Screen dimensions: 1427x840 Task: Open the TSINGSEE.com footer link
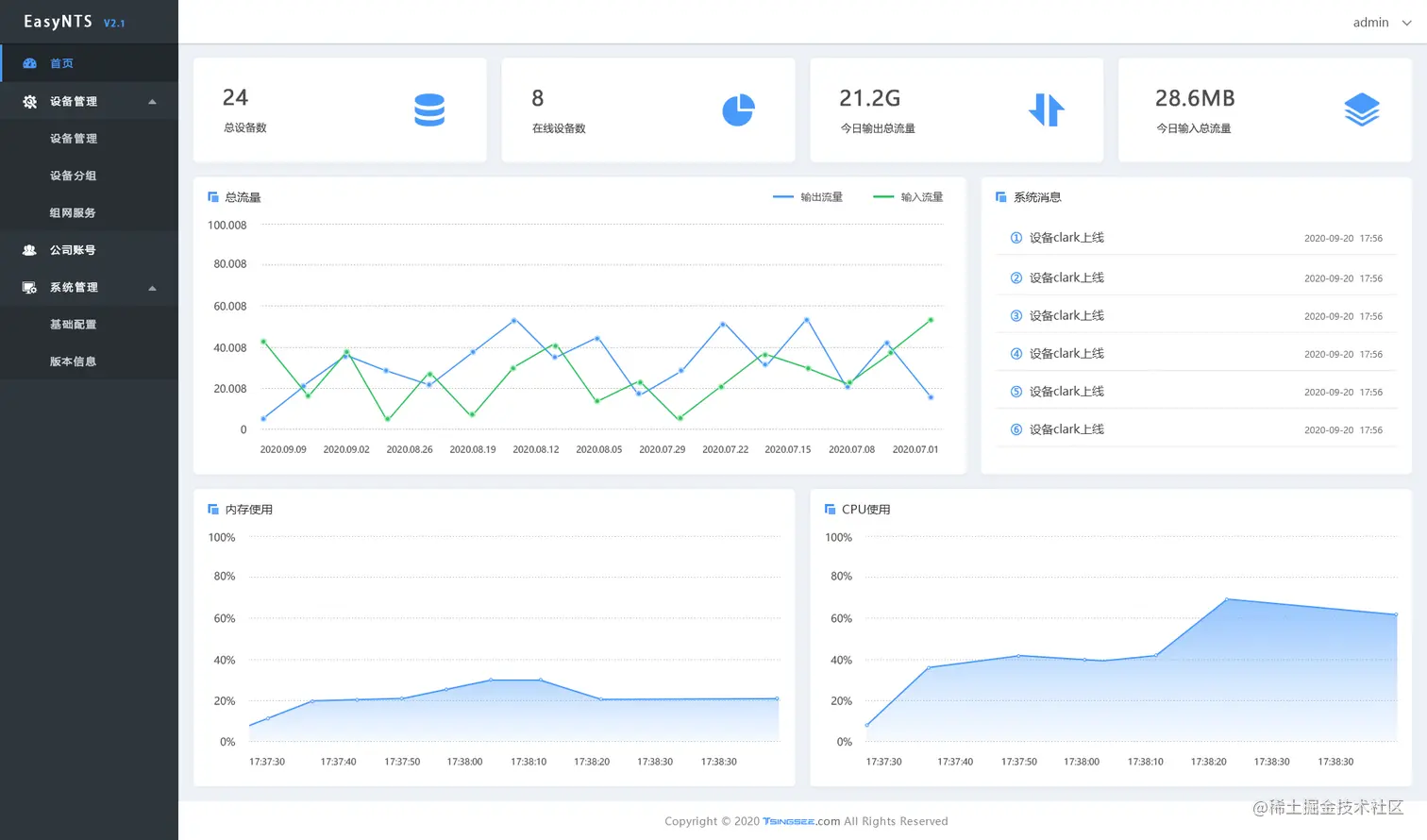pyautogui.click(x=801, y=821)
